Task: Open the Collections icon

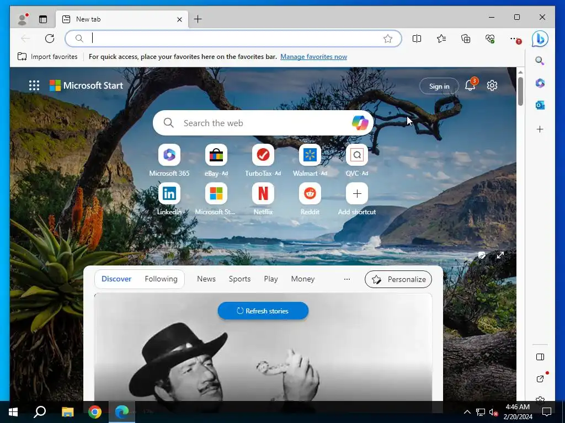Action: pyautogui.click(x=466, y=39)
